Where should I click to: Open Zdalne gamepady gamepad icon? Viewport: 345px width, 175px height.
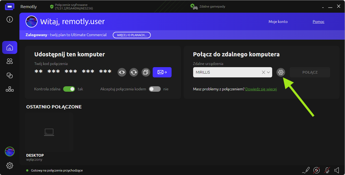(x=194, y=6)
